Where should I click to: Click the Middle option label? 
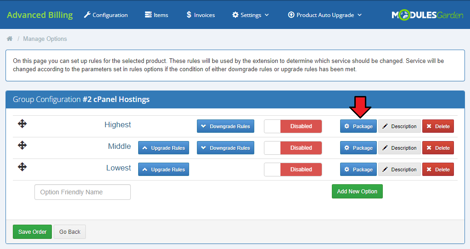click(119, 146)
